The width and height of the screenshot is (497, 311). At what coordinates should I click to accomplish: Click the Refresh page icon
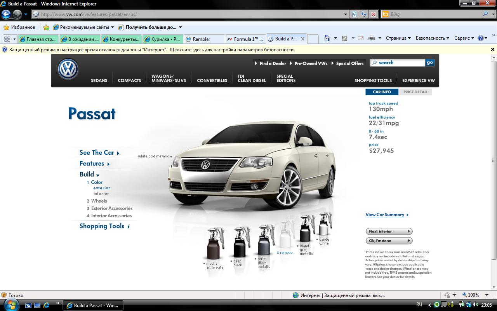363,14
